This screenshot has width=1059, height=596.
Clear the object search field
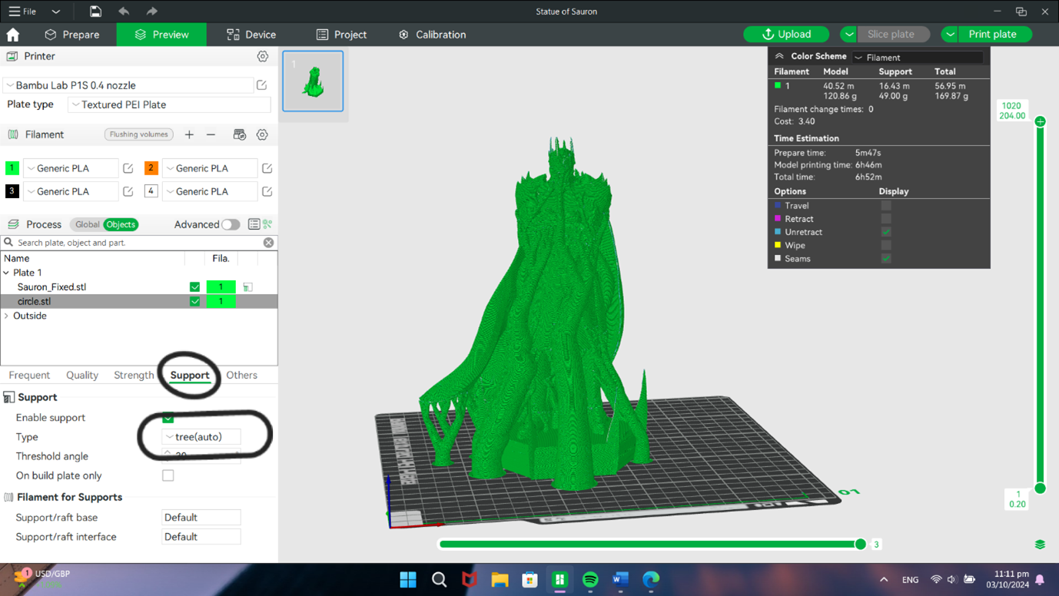click(x=268, y=243)
